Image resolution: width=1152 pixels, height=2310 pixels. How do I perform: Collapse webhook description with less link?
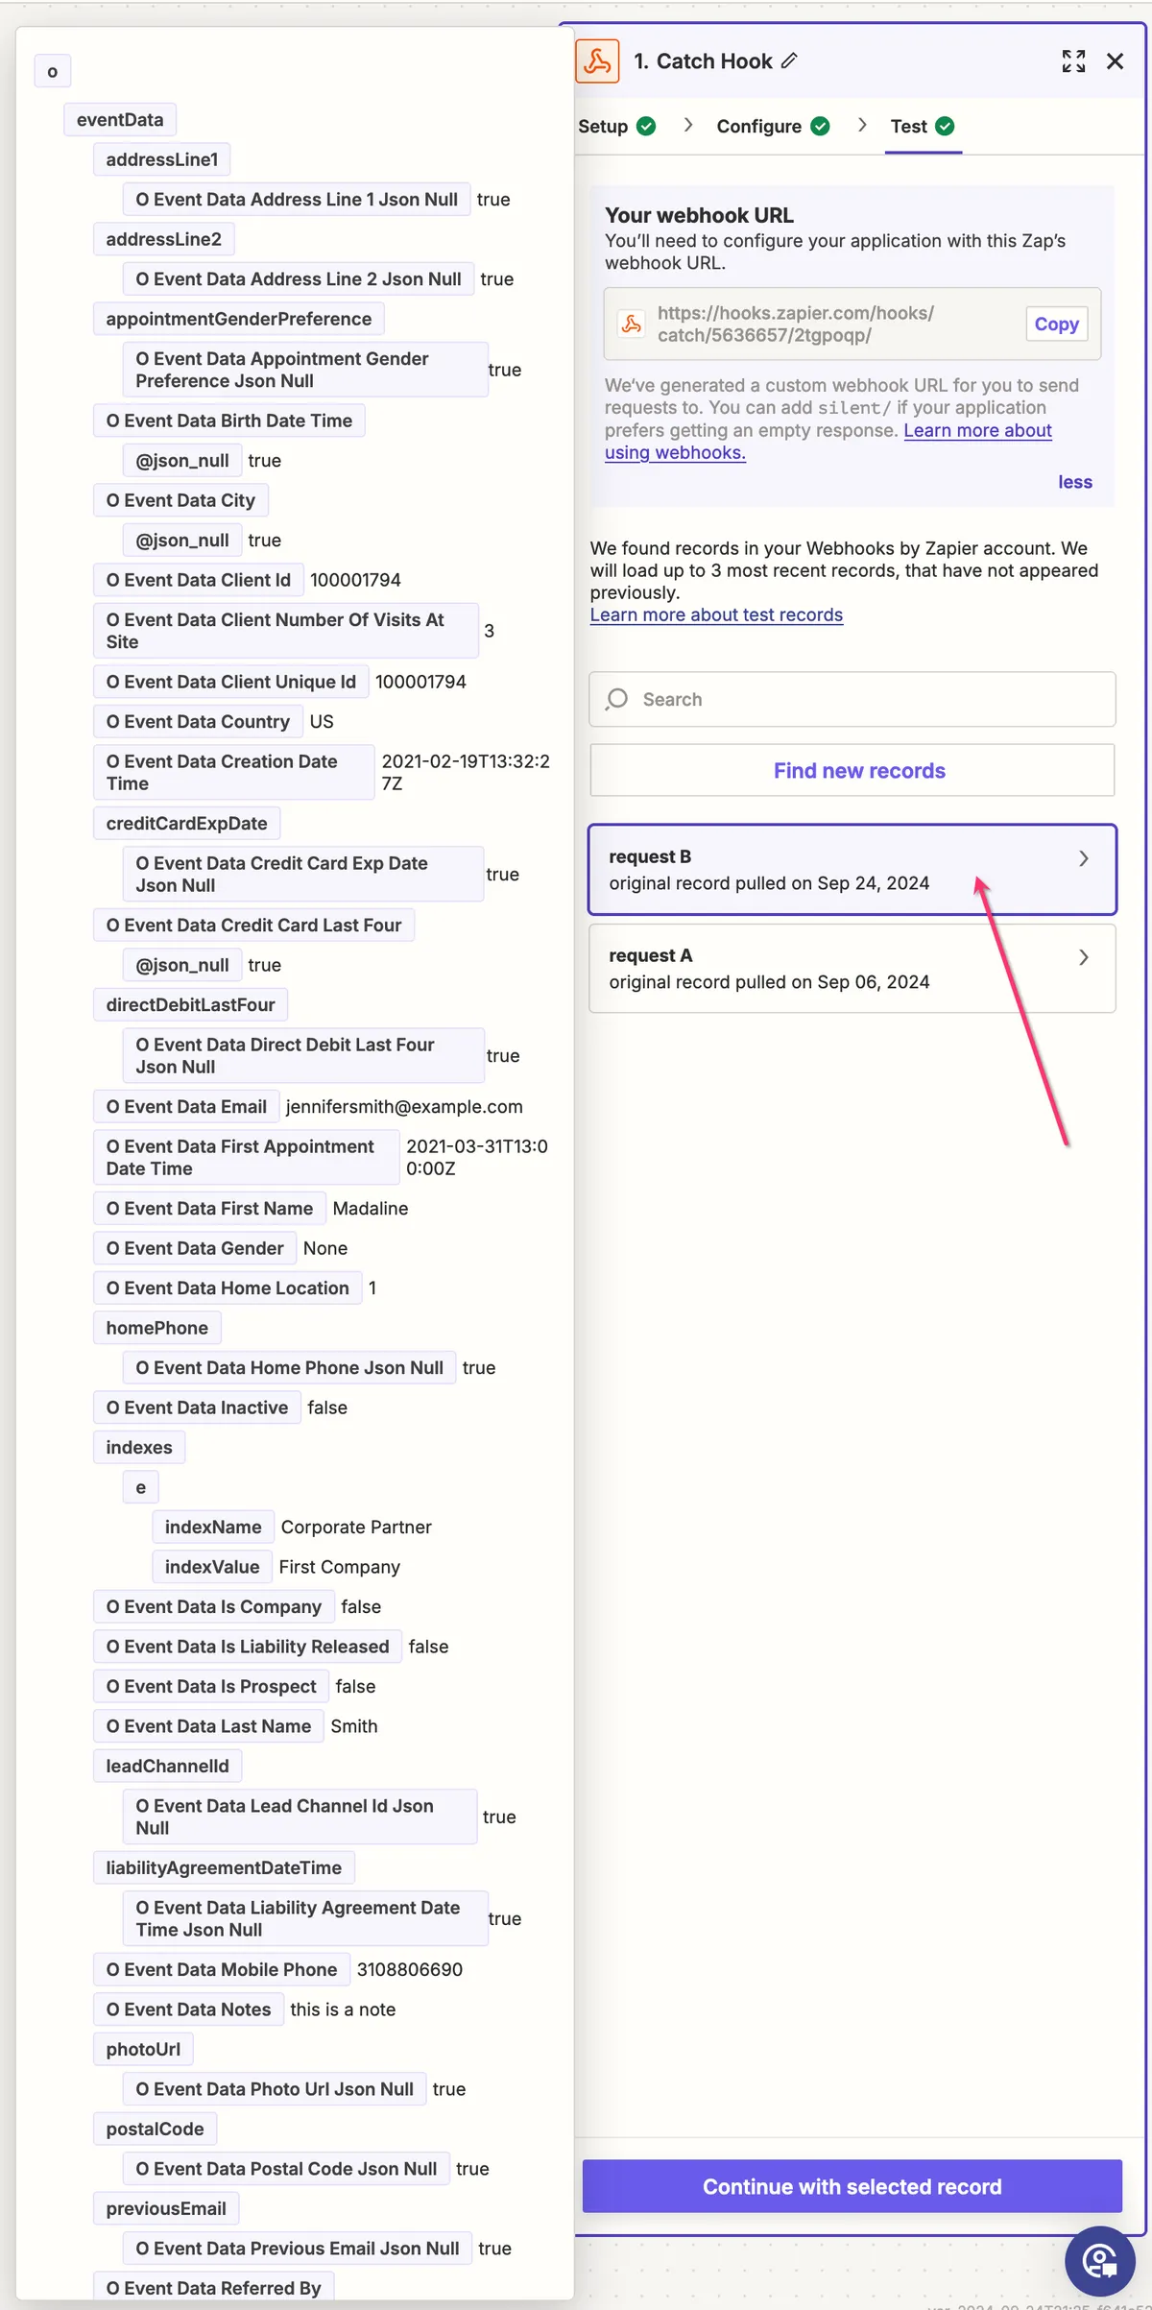[1075, 482]
